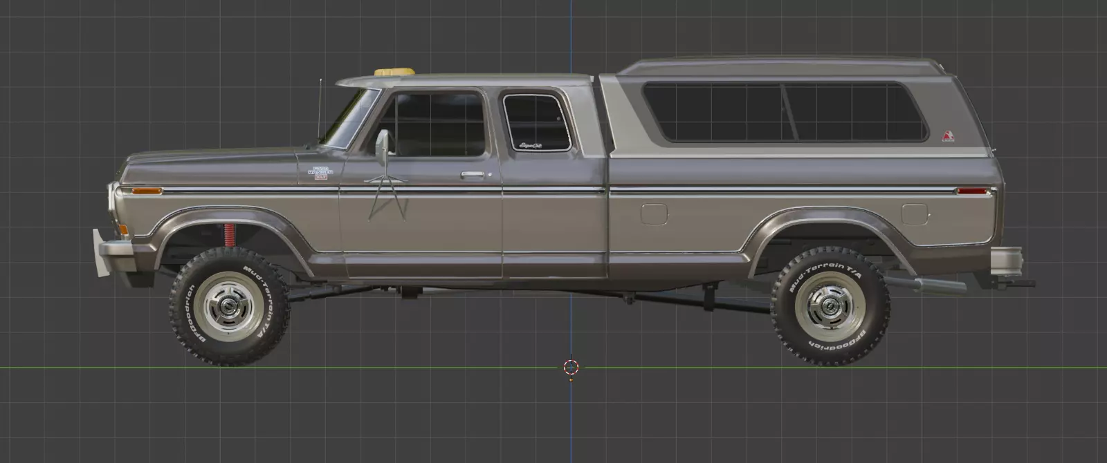The height and width of the screenshot is (463, 1107).
Task: Select the camper shell side window
Action: (785, 112)
